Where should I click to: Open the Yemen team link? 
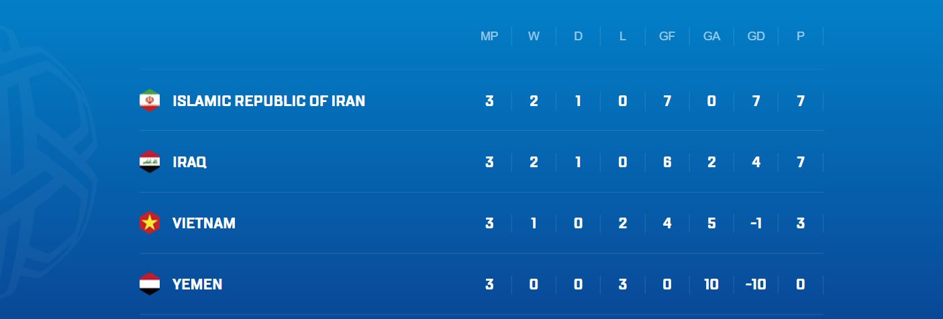[197, 284]
